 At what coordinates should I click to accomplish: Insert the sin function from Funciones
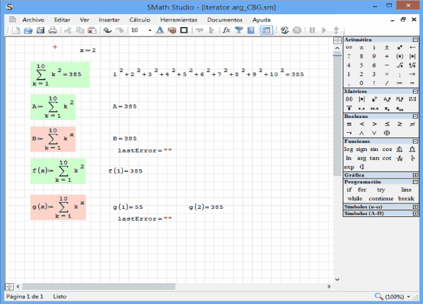[x=374, y=149]
